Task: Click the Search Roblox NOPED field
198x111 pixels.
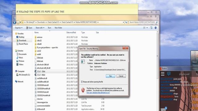Action: tap(142, 22)
